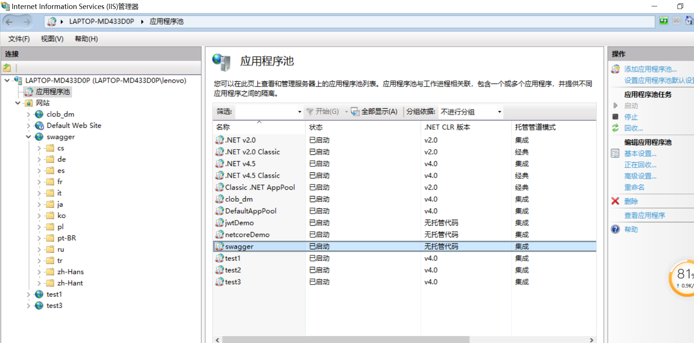Viewport: 694px width, 343px height.
Task: Click the Show All filter icon
Action: [x=355, y=111]
